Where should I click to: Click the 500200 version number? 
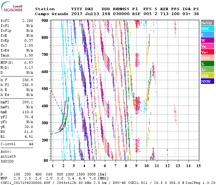pyautogui.click(x=7, y=161)
